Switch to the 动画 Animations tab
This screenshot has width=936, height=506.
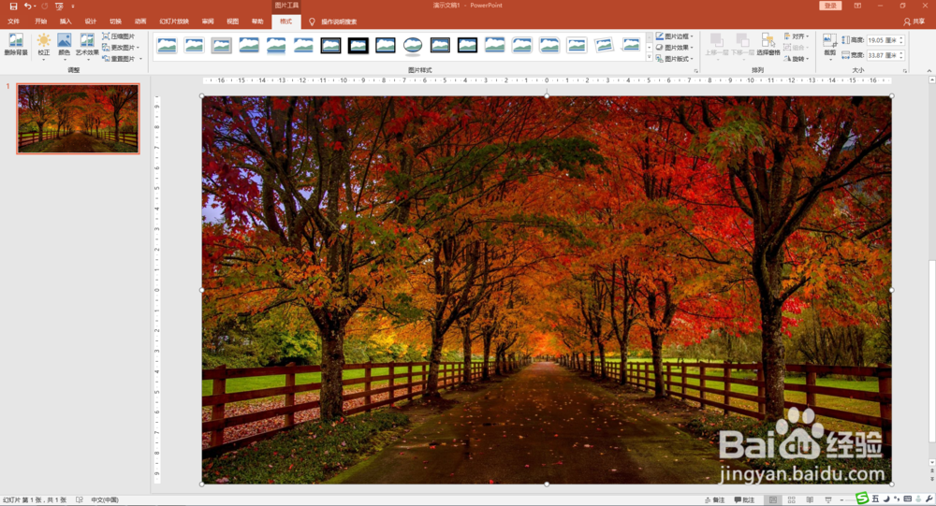point(140,22)
